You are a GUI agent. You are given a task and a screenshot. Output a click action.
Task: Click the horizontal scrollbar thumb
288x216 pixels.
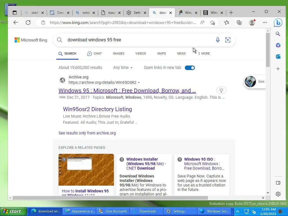click(110, 198)
